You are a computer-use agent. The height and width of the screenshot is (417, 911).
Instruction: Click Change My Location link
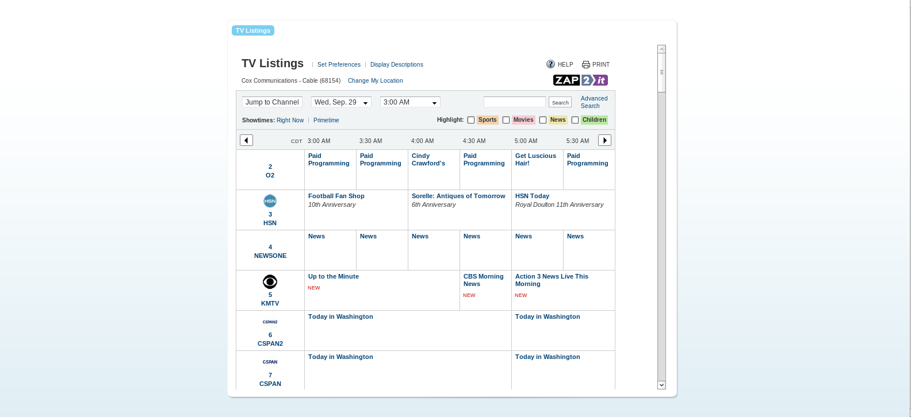(375, 80)
